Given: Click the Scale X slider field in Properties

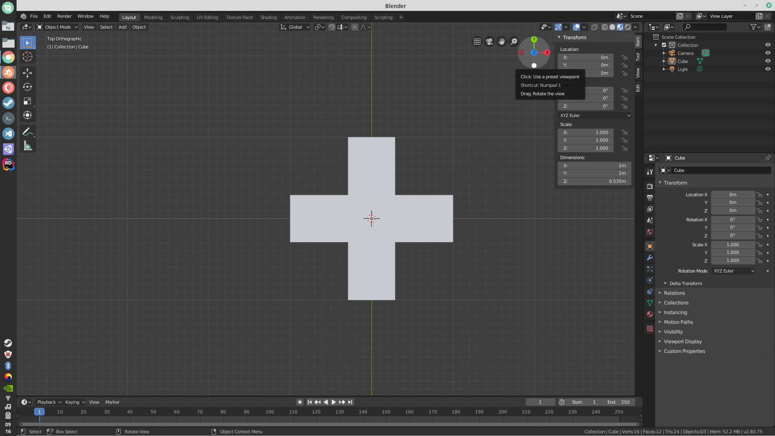Looking at the screenshot, I should click(x=733, y=245).
